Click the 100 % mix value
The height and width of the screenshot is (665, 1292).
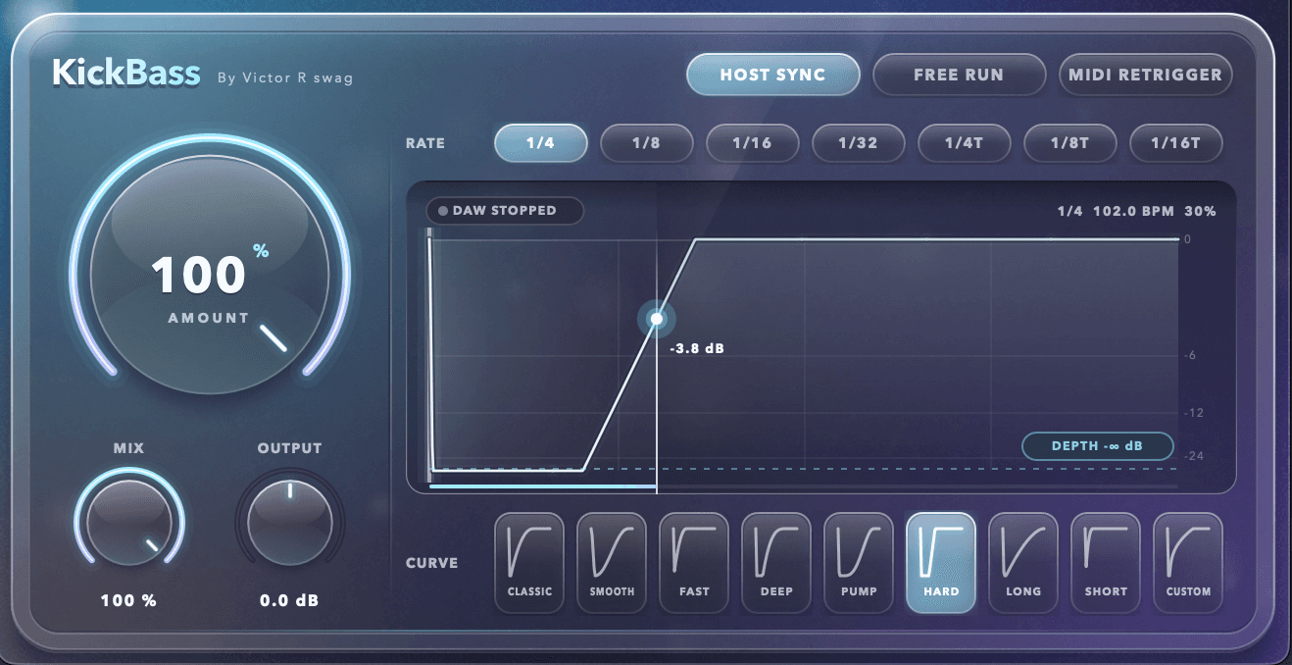click(x=128, y=600)
